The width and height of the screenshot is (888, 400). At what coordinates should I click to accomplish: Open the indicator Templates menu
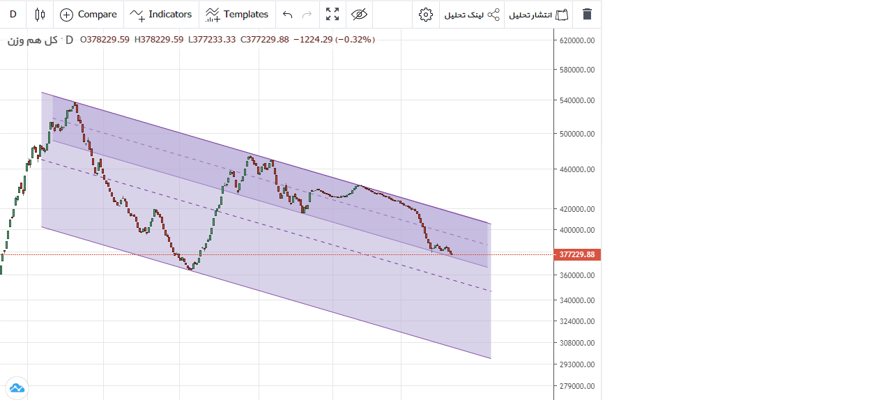237,14
